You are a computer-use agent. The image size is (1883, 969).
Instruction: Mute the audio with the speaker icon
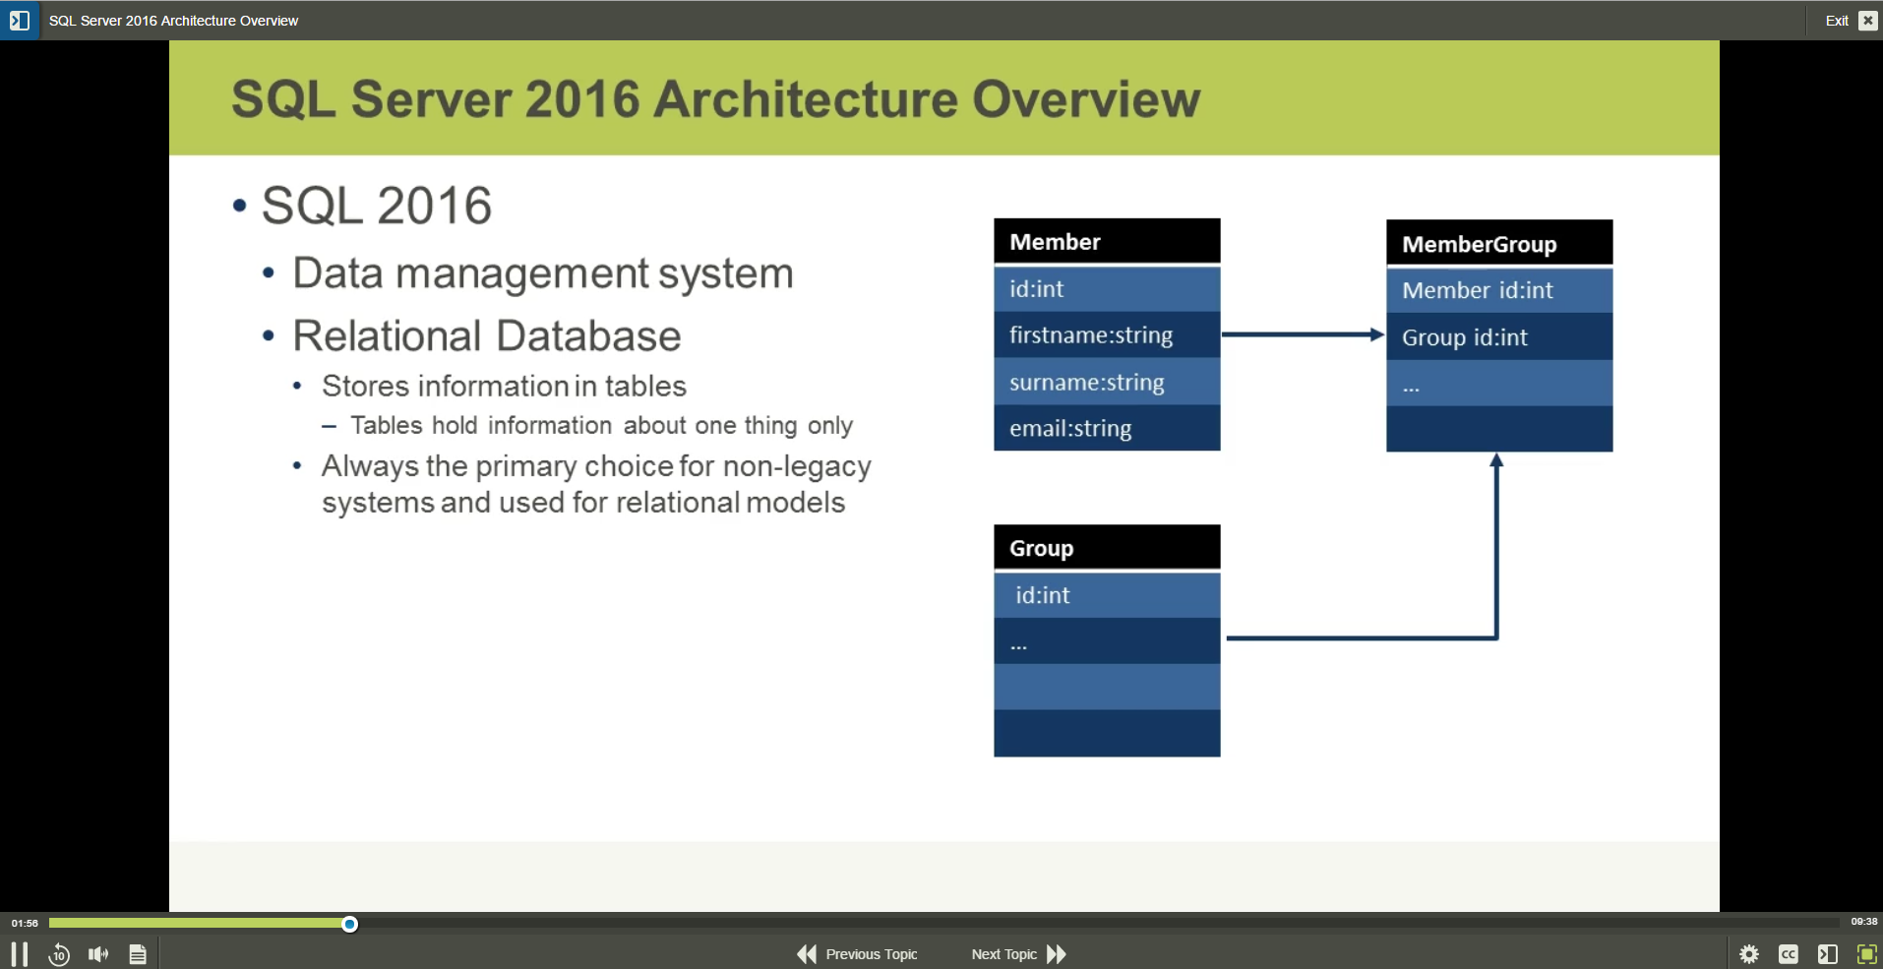[97, 953]
